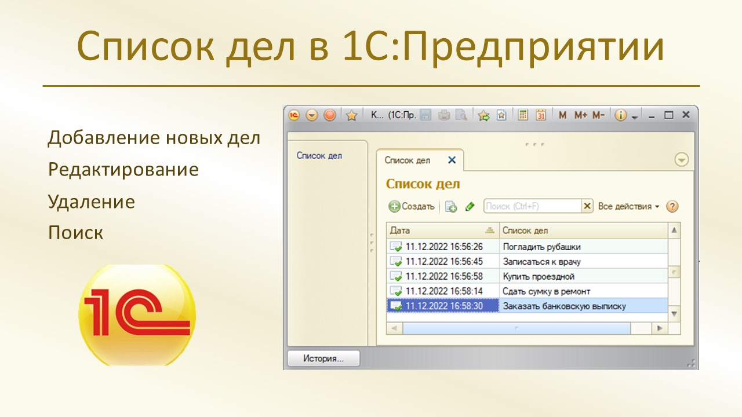Select date 11.12.2022 16:58:30
Viewport: 742px width, 417px height.
click(x=444, y=306)
